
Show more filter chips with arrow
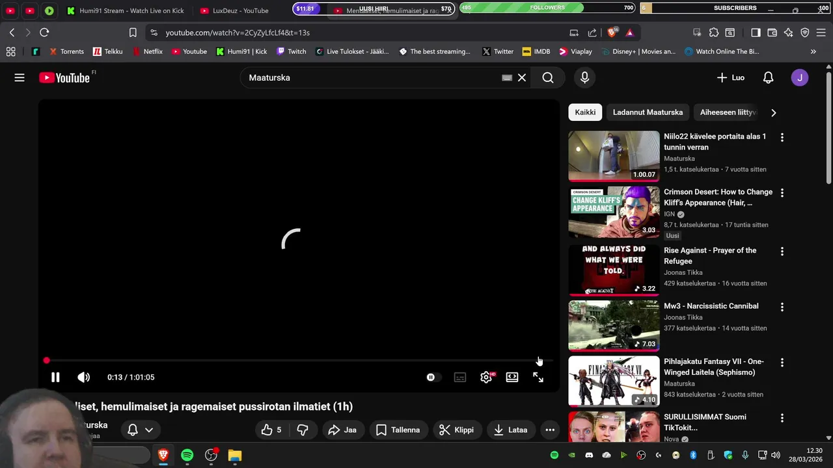tap(773, 112)
